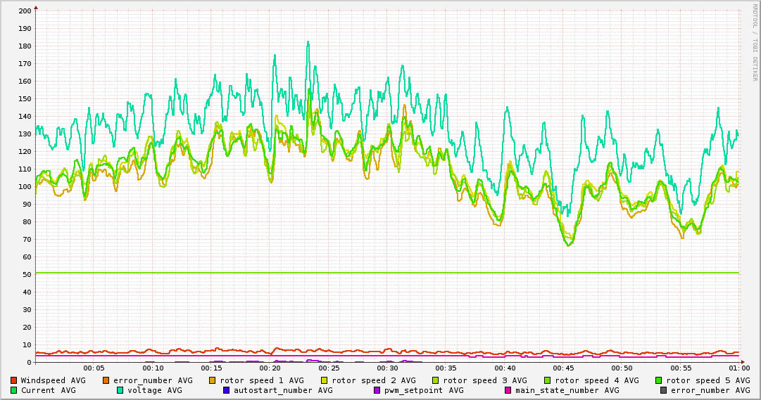Click the green Current AVG swatch

pyautogui.click(x=13, y=390)
